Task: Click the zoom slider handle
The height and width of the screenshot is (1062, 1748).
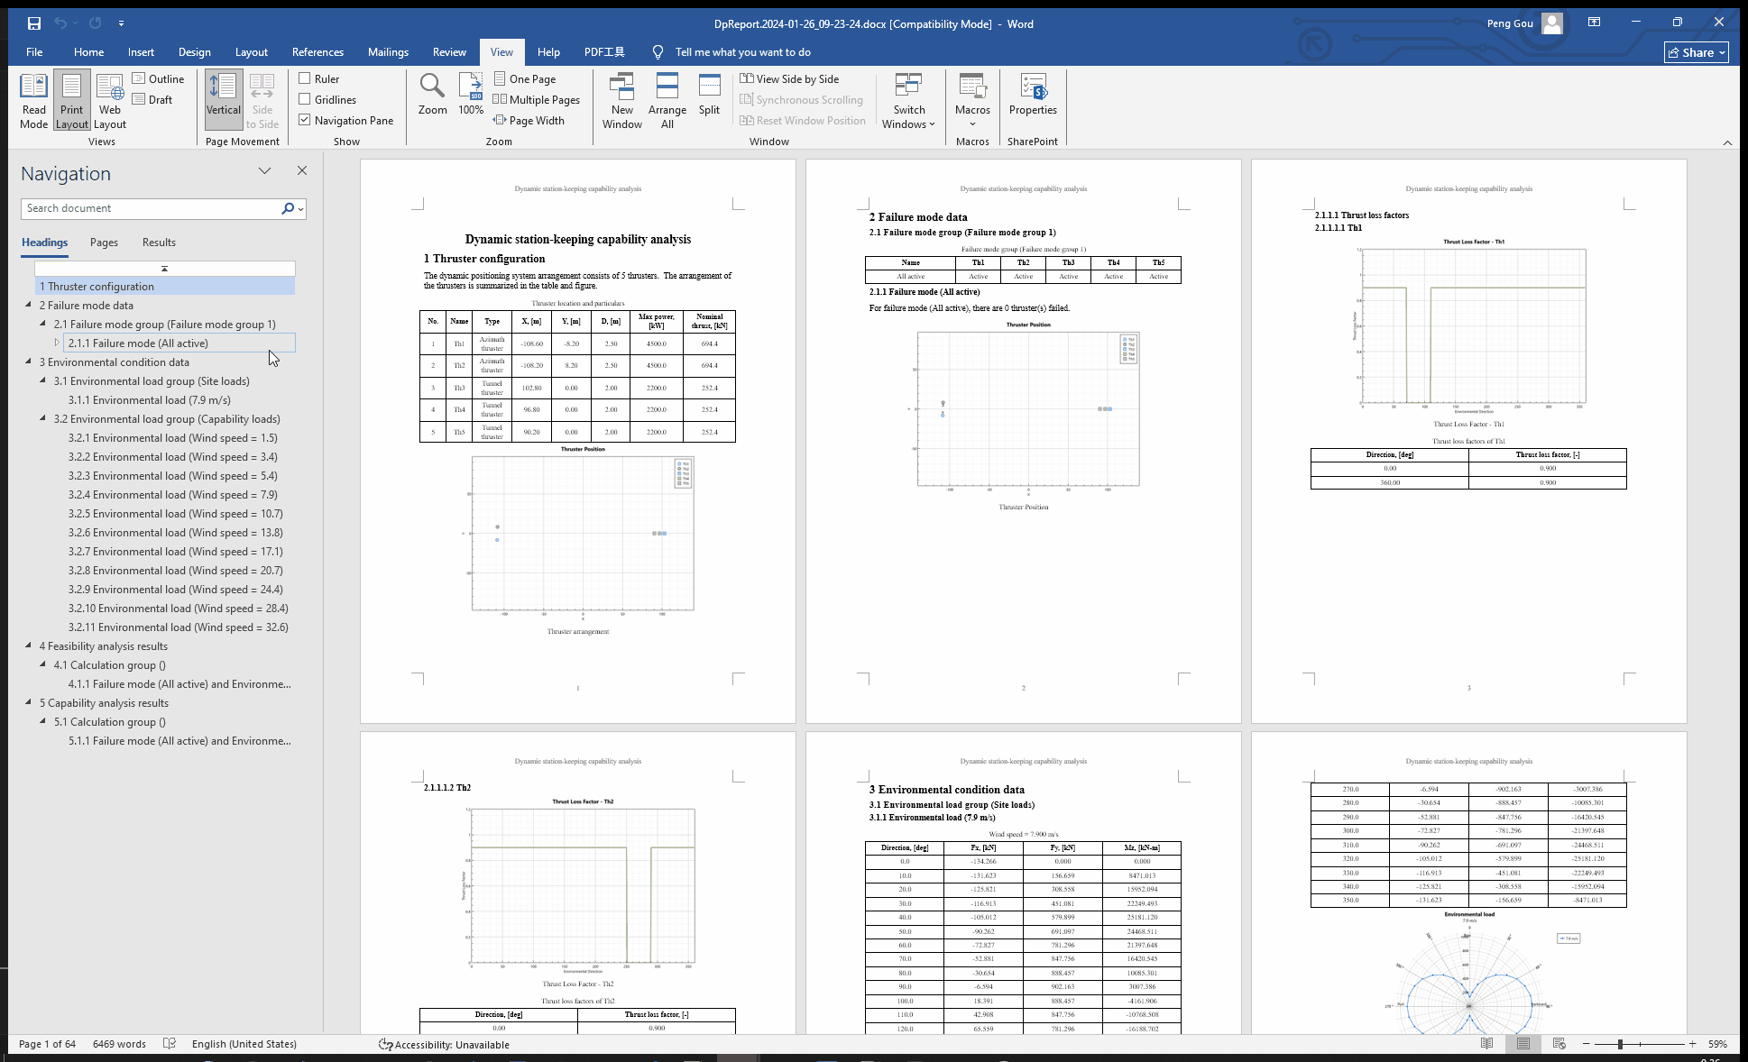Action: tap(1620, 1044)
